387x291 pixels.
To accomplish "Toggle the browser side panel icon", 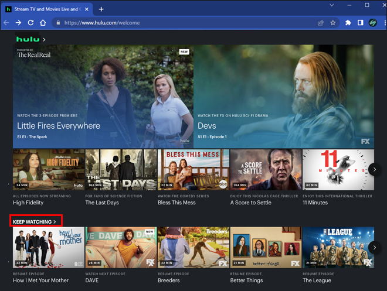I will tap(361, 23).
